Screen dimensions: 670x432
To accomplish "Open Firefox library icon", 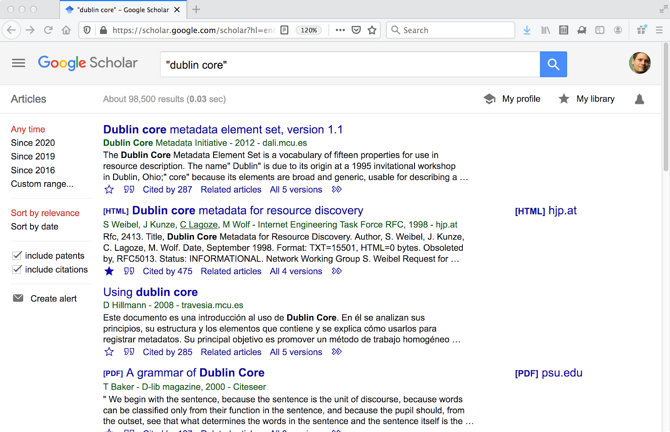I will pos(545,30).
